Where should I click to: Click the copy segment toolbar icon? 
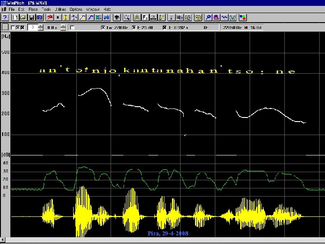click(x=180, y=18)
